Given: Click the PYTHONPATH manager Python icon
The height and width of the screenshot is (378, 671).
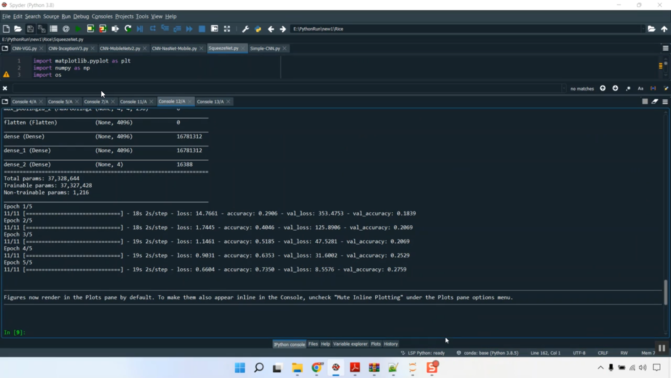Looking at the screenshot, I should coord(258,29).
